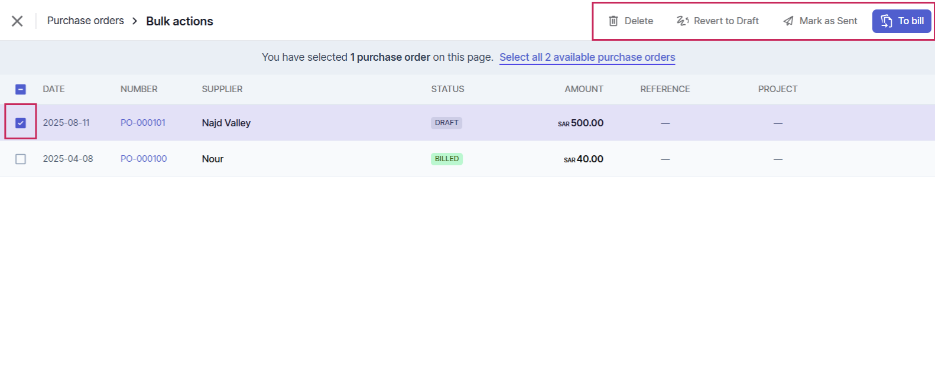Uncheck the PO-000101 row checkbox
Image resolution: width=935 pixels, height=379 pixels.
pyautogui.click(x=21, y=123)
